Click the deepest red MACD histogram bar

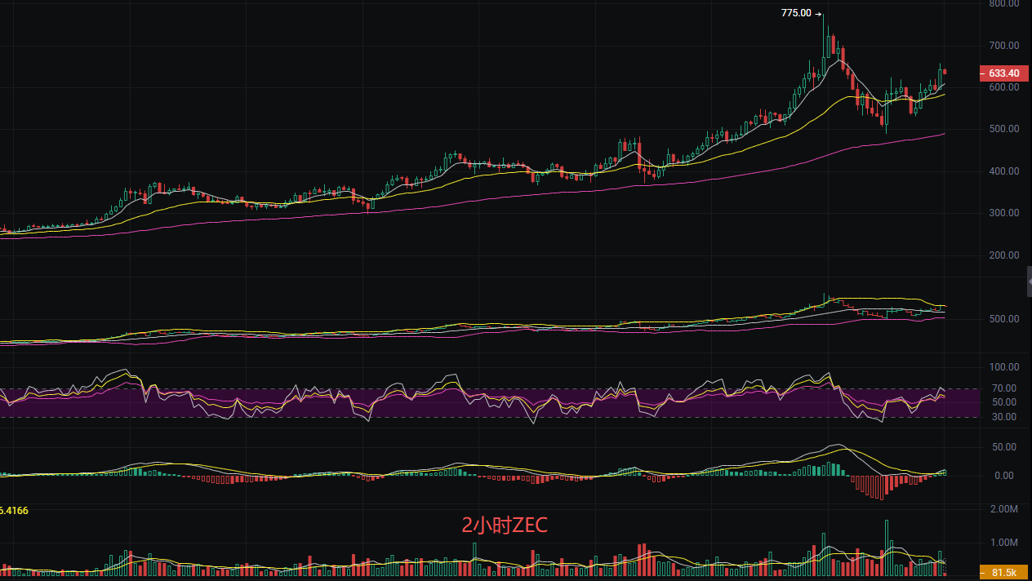click(882, 487)
